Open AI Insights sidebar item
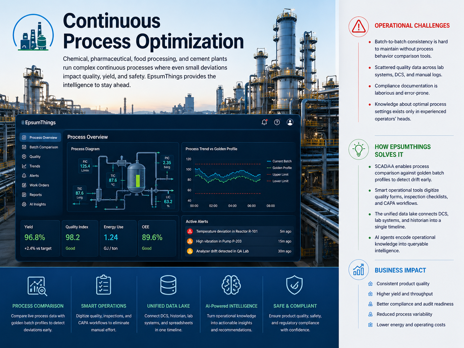Viewport: 464px width, 348px height. (x=40, y=204)
